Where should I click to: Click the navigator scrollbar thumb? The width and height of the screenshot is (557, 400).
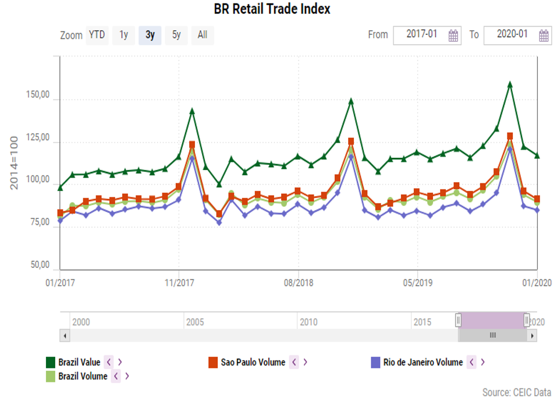492,336
